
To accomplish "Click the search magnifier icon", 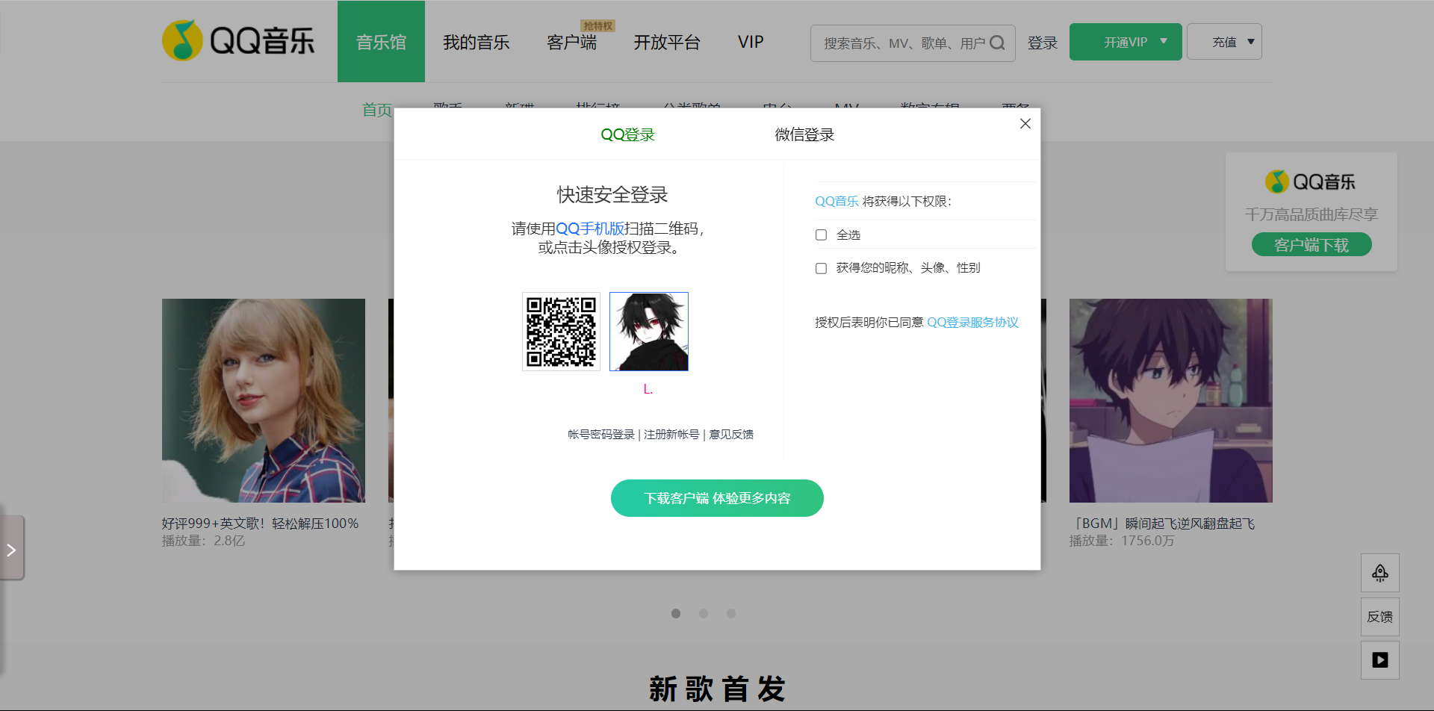I will 997,43.
